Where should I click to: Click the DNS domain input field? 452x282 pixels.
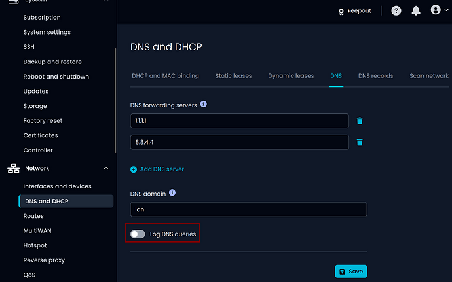click(248, 209)
